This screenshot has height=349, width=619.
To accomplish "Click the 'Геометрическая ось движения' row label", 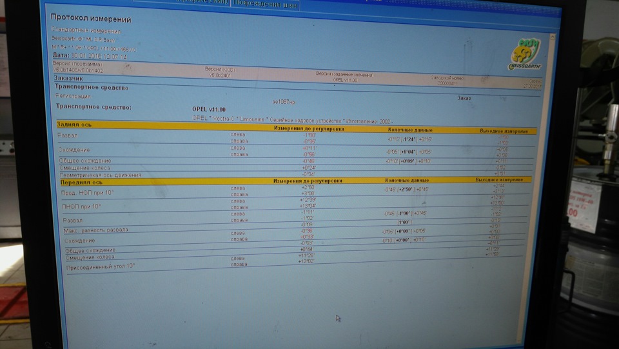I will click(x=101, y=175).
